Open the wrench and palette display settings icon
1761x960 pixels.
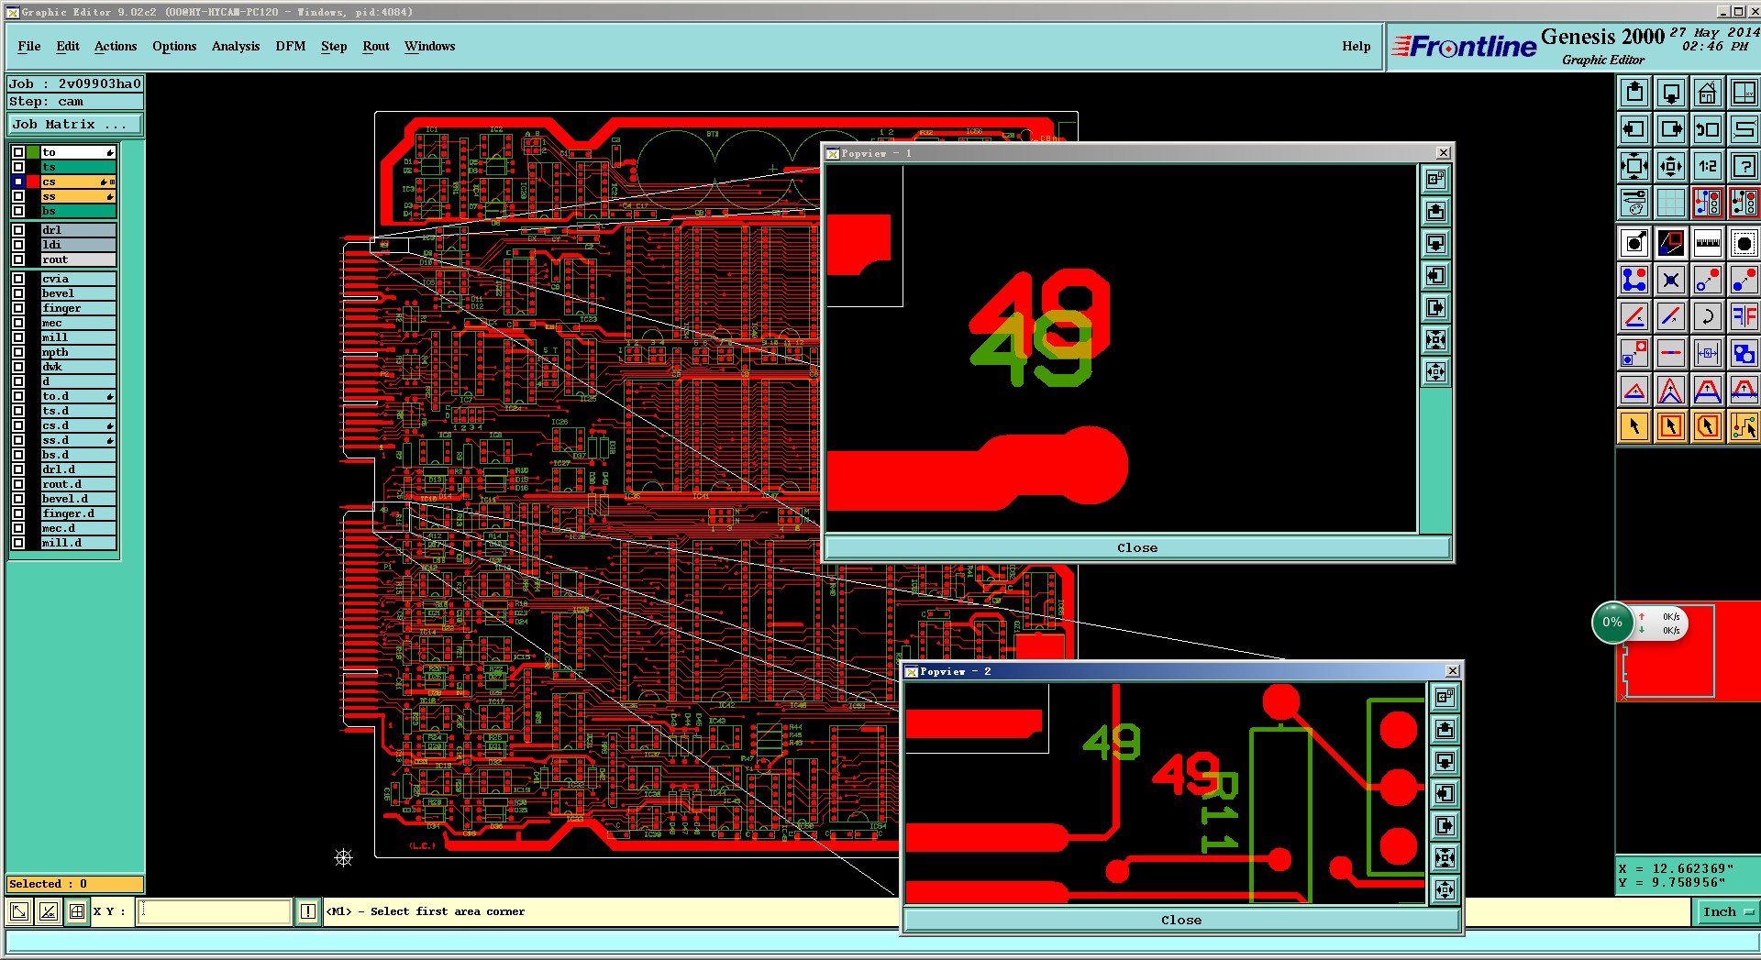coord(1634,203)
